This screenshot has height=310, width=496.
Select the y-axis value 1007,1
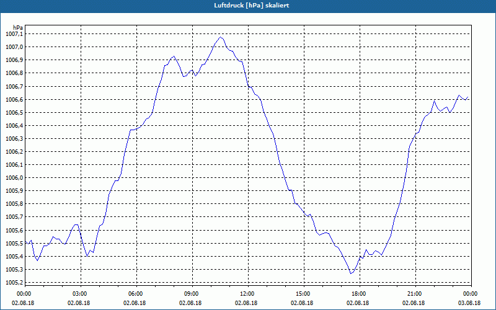pyautogui.click(x=14, y=34)
